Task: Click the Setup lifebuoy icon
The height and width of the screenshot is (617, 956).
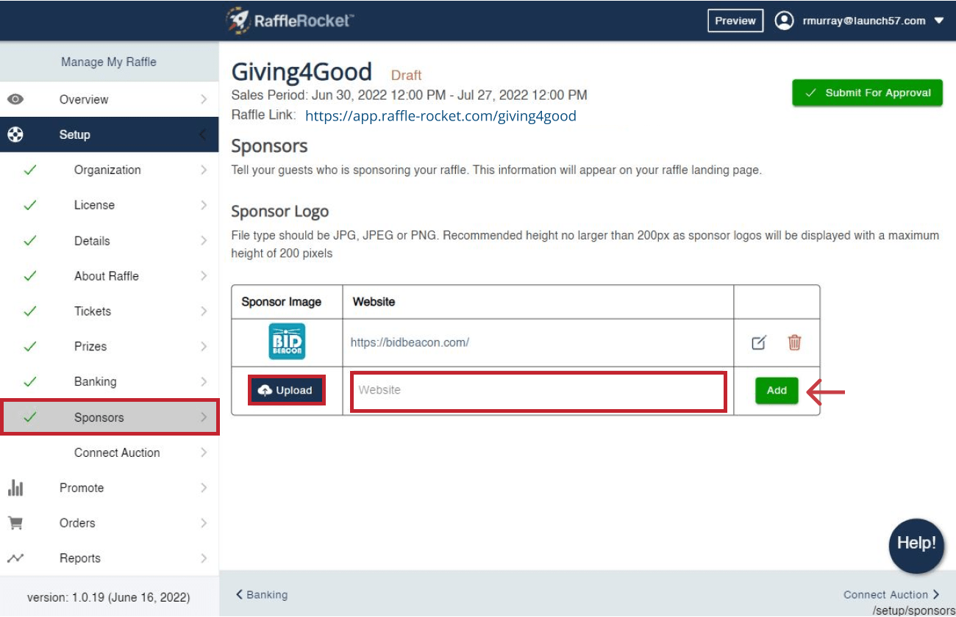Action: coord(15,134)
